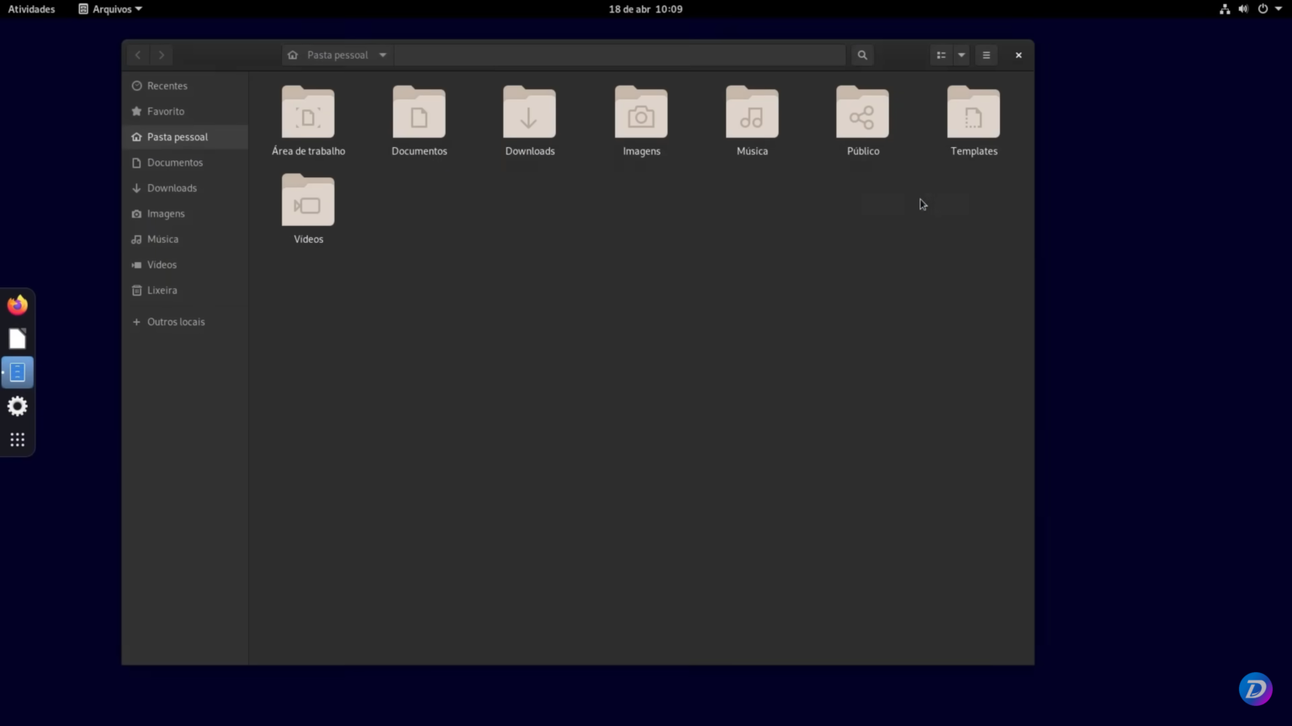Go back using the back navigation arrow
This screenshot has height=726, width=1292.
coord(137,55)
